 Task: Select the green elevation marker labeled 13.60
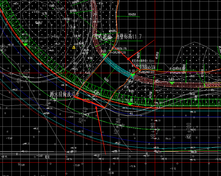pos(25,44)
